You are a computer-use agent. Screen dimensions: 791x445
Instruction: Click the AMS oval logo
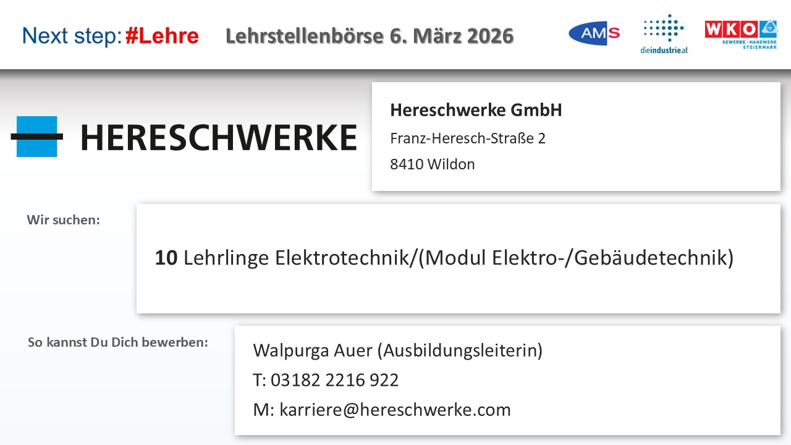pyautogui.click(x=593, y=33)
